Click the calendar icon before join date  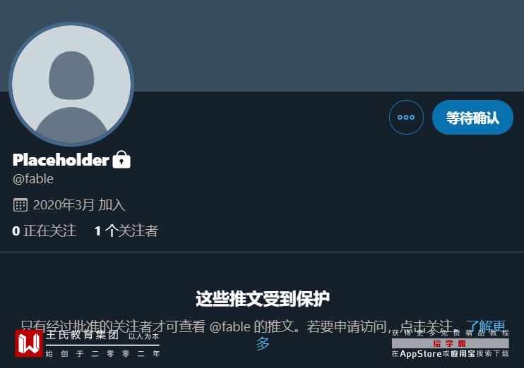click(20, 205)
